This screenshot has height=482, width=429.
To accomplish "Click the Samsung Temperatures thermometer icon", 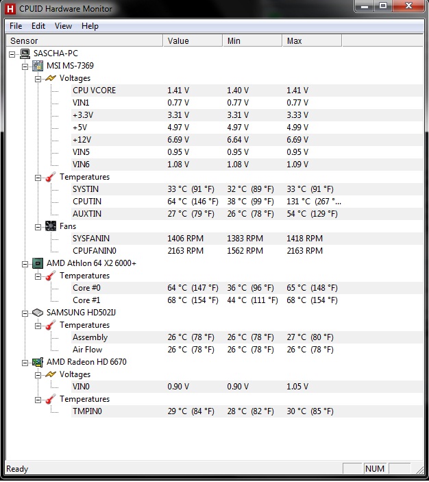I will (x=51, y=325).
